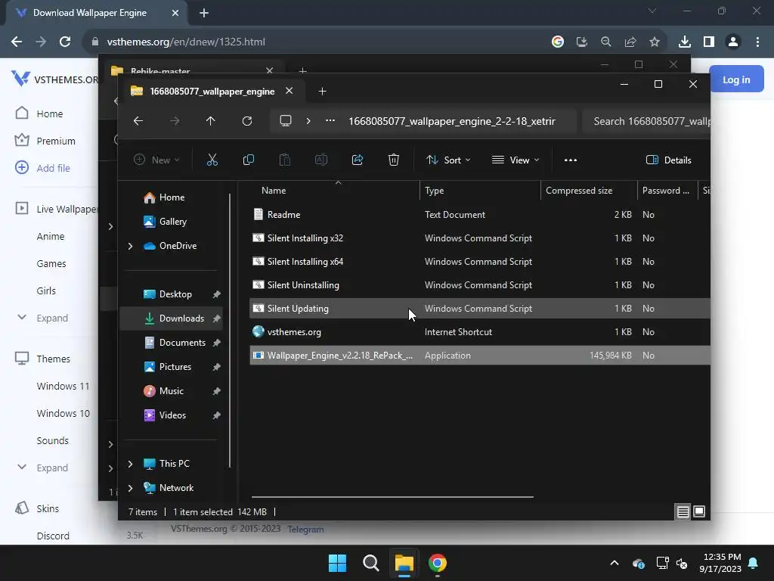Open the See more (three dots) toolbar menu
The height and width of the screenshot is (581, 774).
[570, 160]
